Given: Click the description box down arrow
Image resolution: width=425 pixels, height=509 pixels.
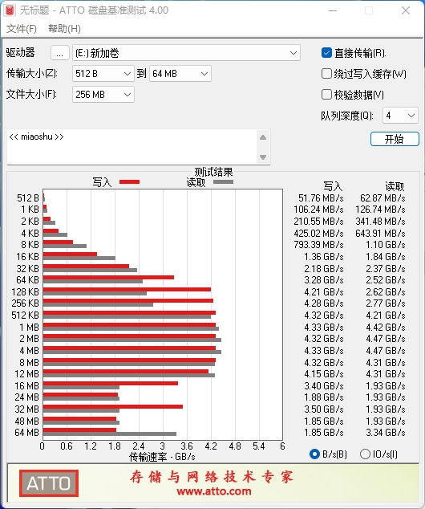Looking at the screenshot, I should click(x=263, y=157).
